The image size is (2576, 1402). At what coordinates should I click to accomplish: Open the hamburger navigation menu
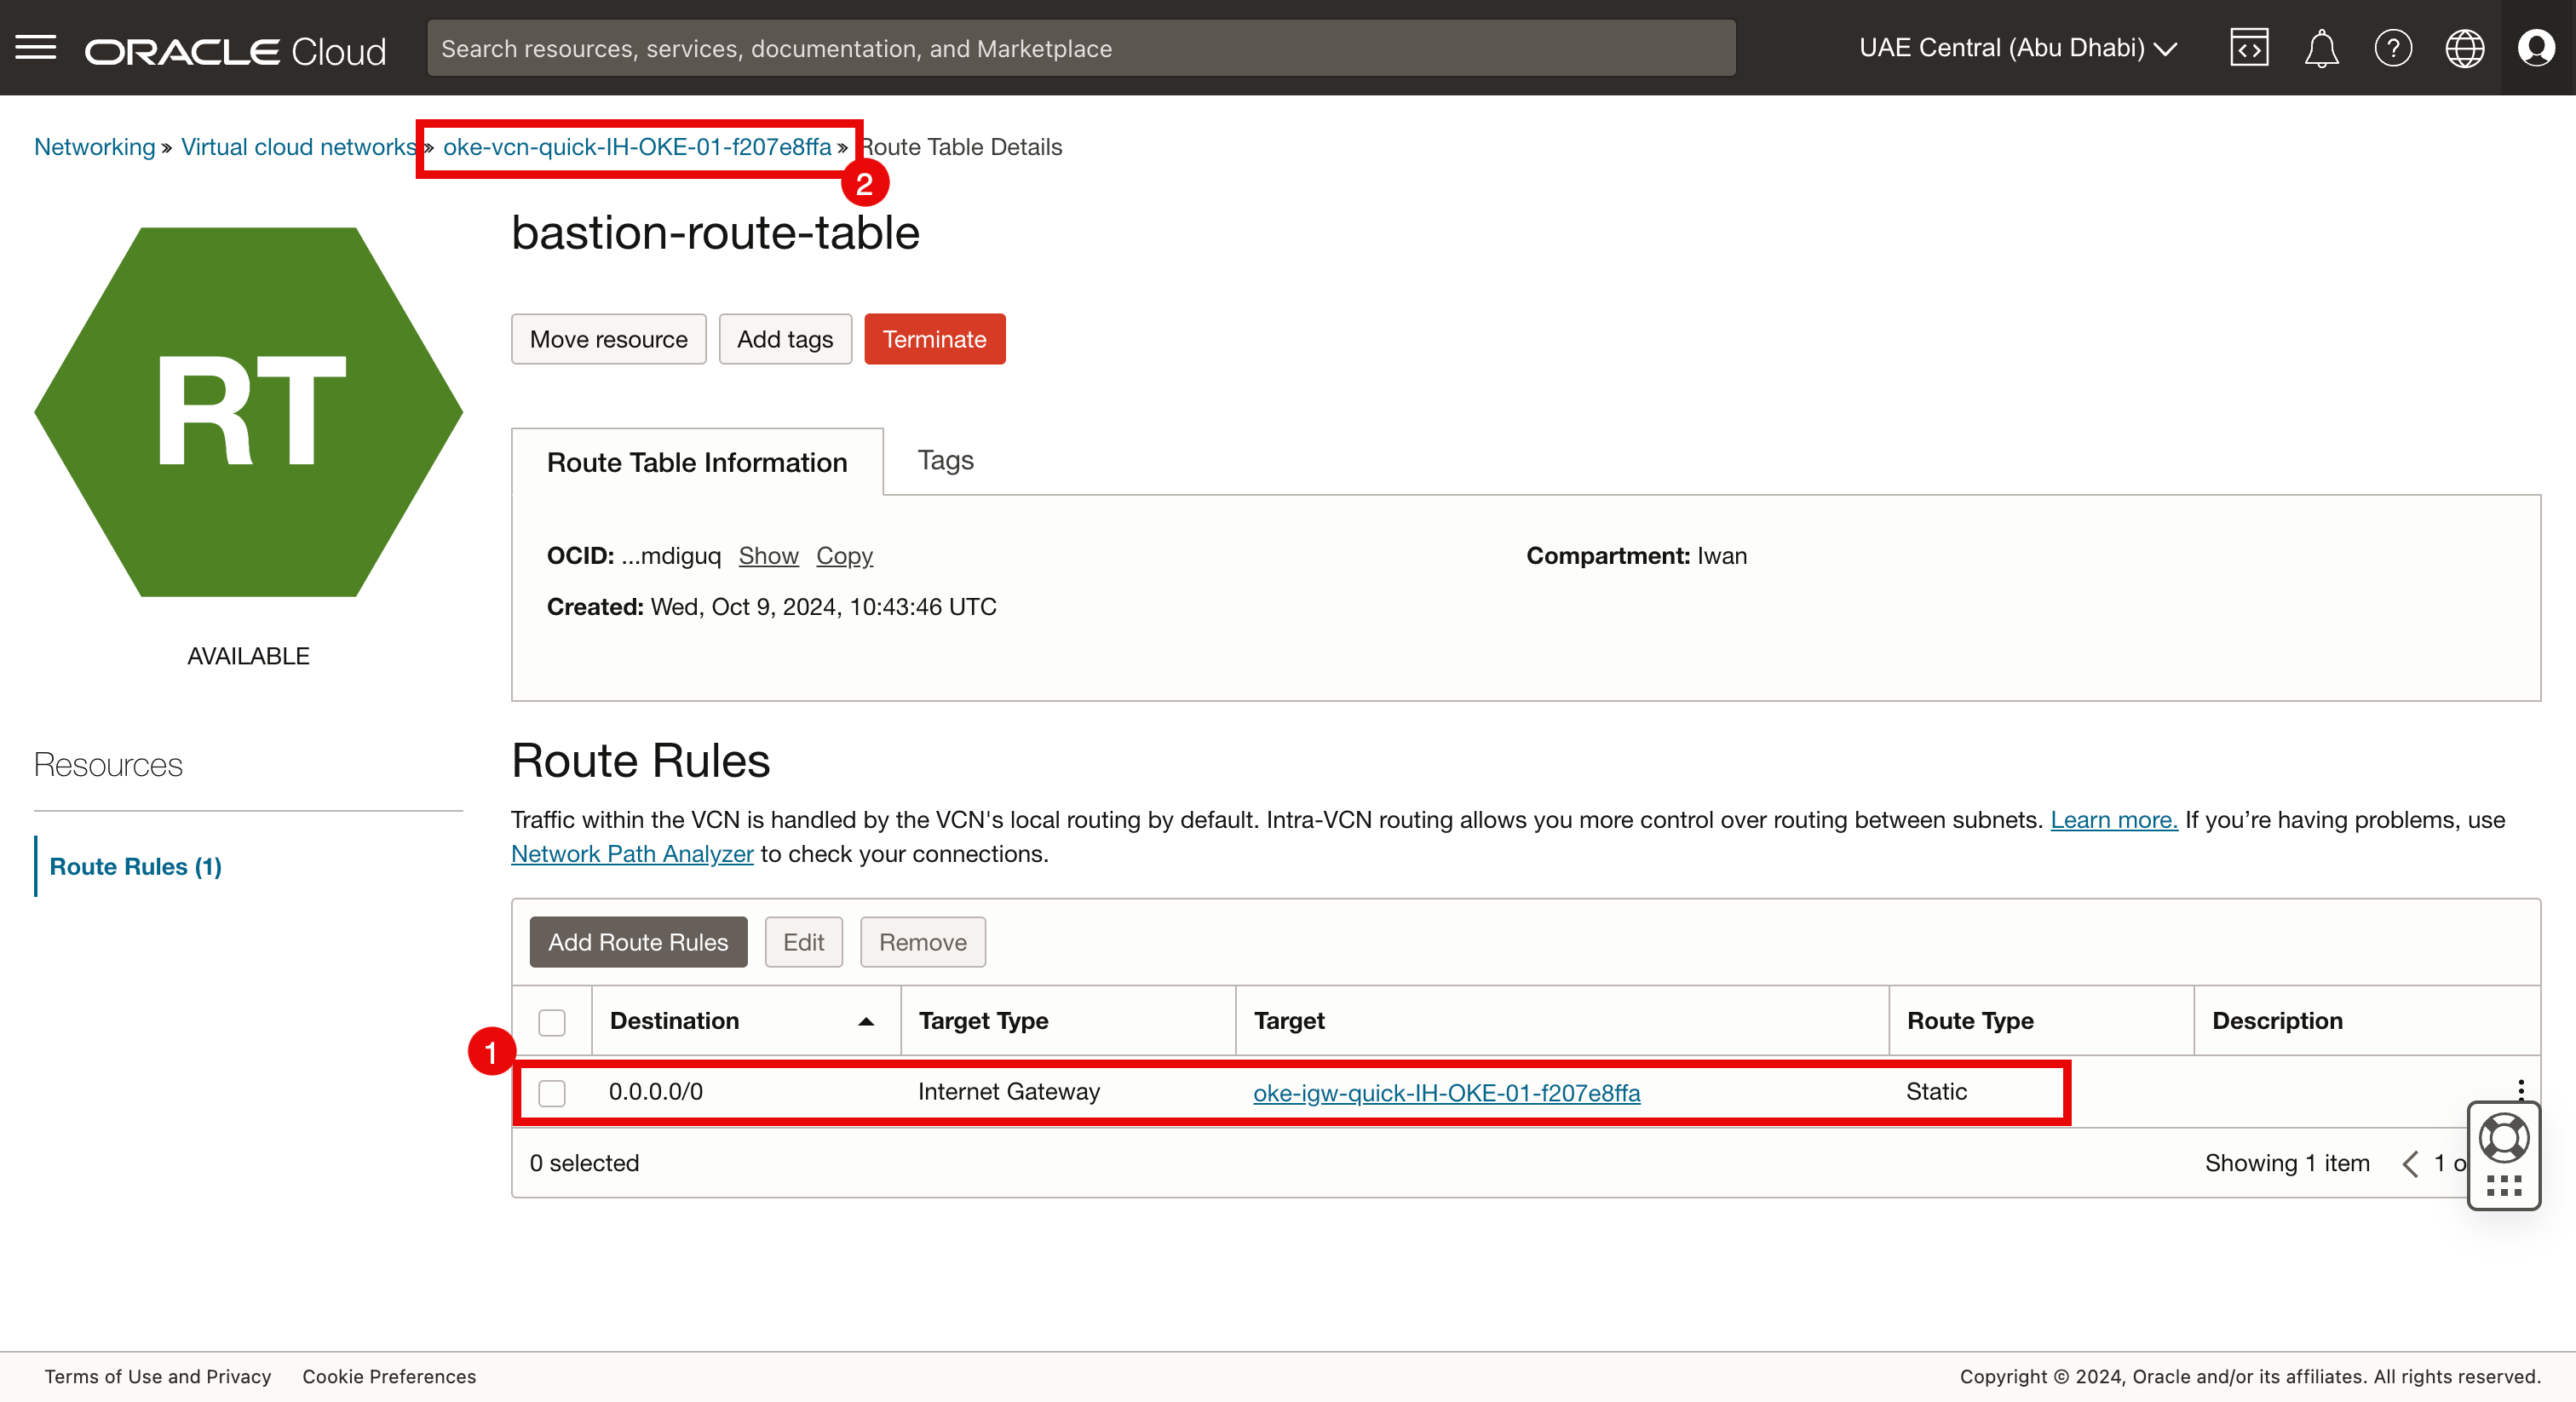point(36,47)
